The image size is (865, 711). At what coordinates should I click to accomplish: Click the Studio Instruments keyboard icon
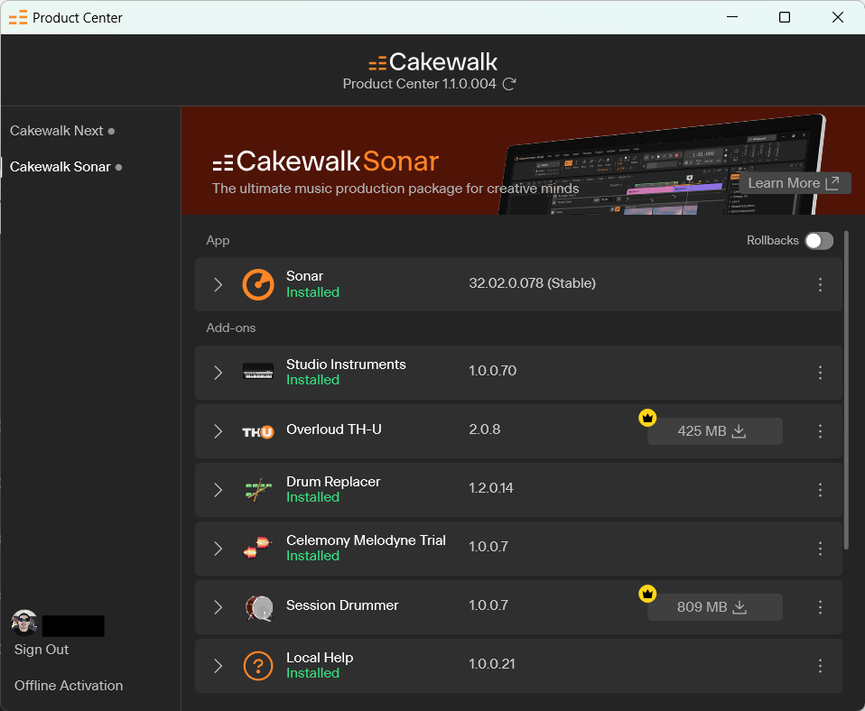click(258, 372)
